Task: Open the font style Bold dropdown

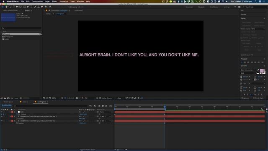Action: coord(248,73)
